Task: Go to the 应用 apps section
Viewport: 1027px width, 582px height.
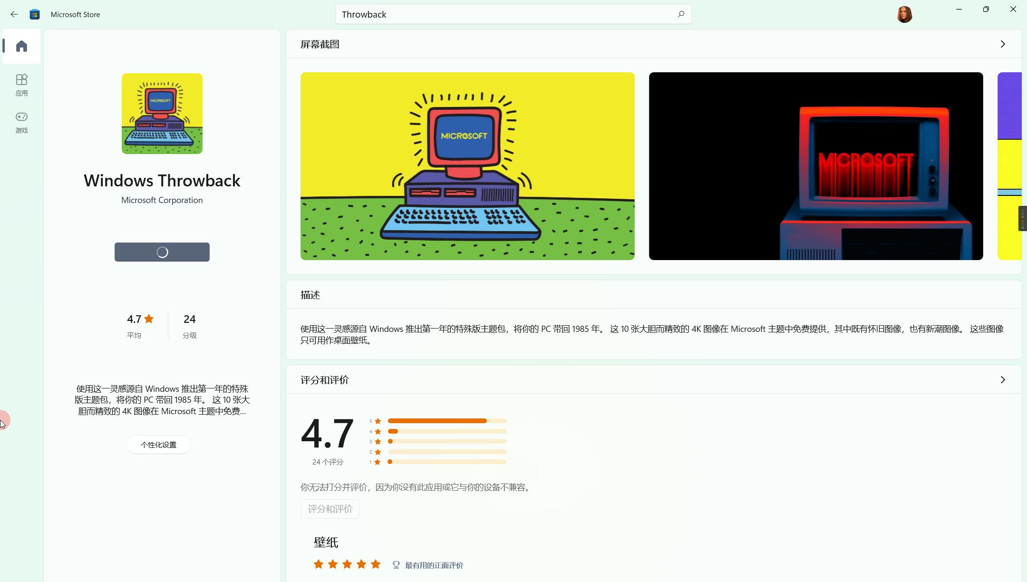Action: point(21,85)
